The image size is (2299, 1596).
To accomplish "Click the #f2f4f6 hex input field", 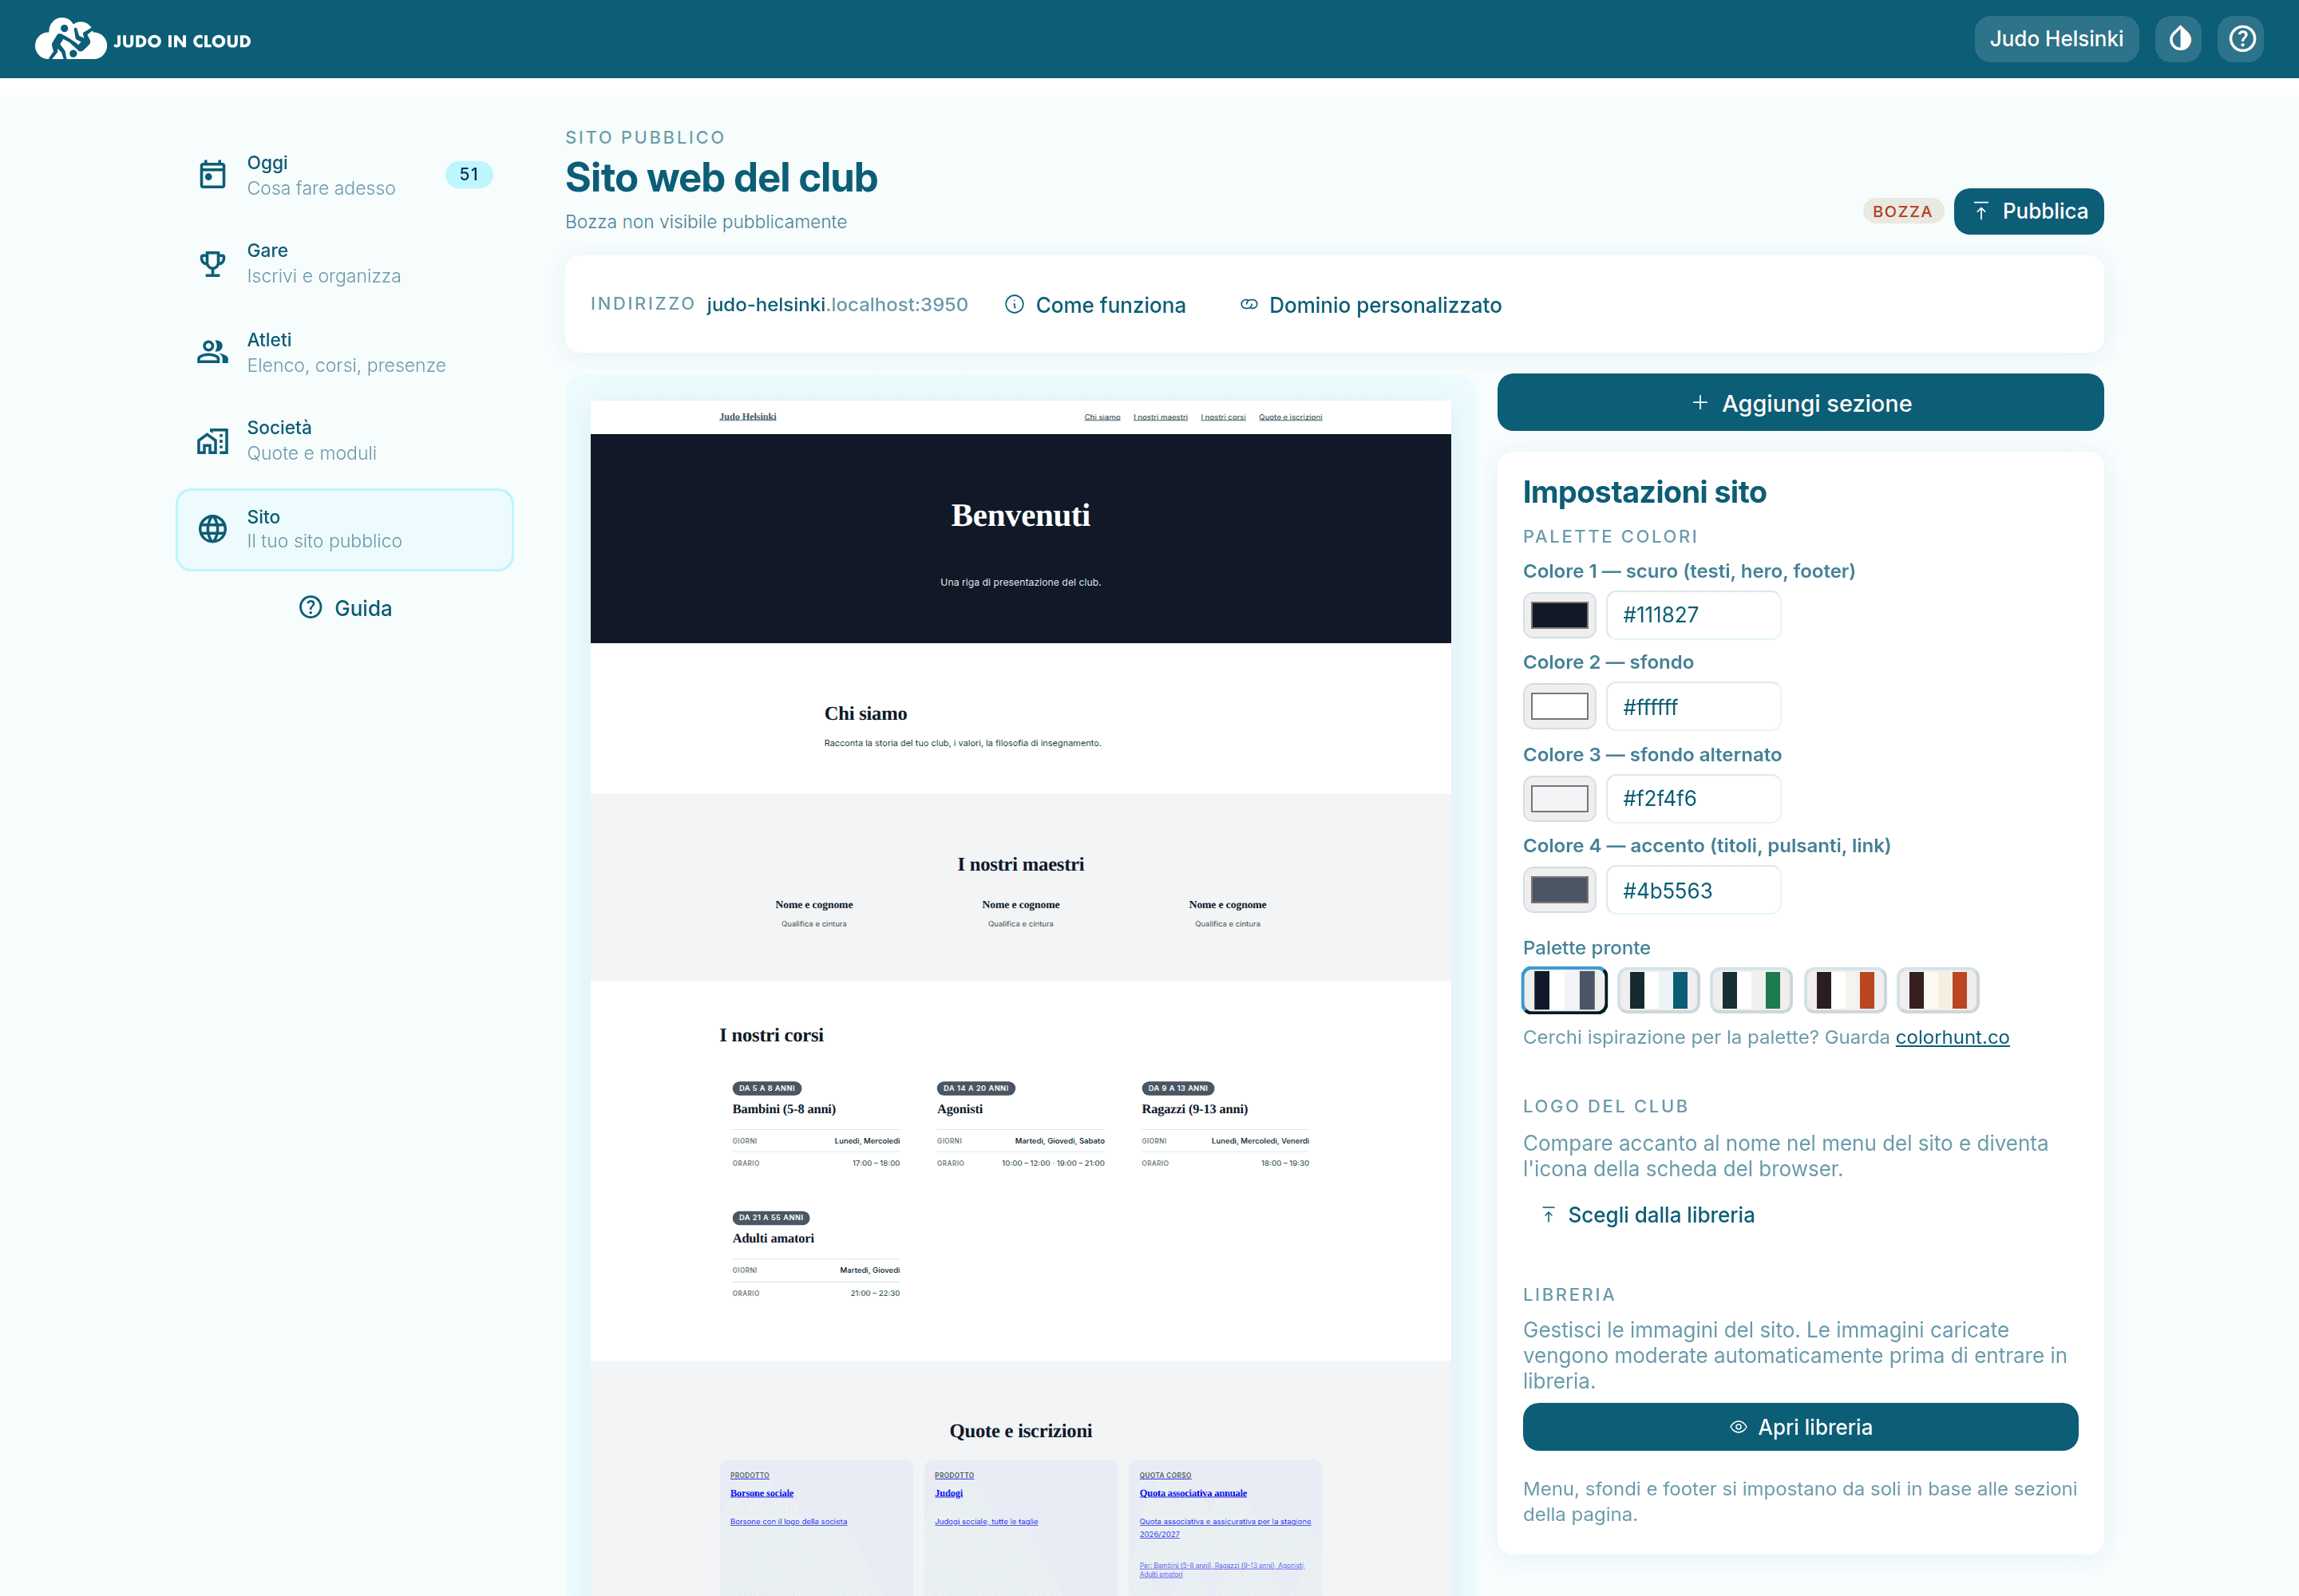I will [1693, 798].
